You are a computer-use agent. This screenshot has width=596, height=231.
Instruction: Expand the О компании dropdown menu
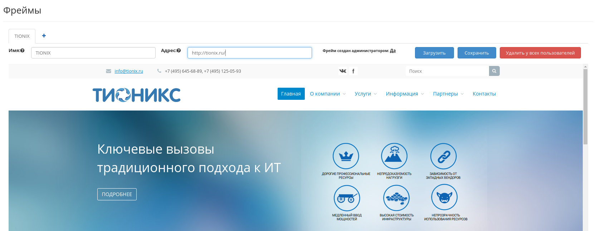click(x=328, y=94)
